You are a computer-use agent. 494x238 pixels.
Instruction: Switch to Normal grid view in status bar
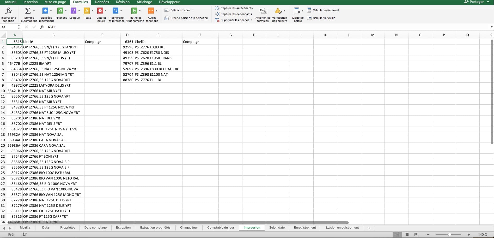coord(397,235)
